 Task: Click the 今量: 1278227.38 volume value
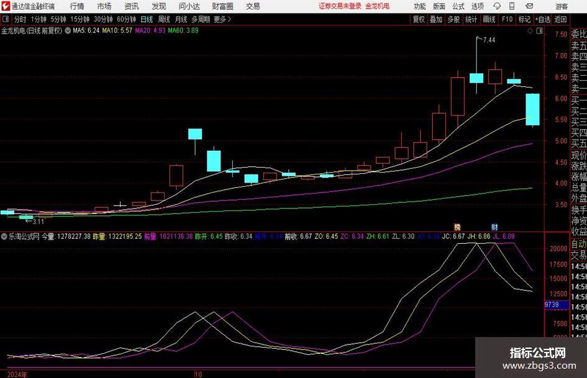(66, 236)
